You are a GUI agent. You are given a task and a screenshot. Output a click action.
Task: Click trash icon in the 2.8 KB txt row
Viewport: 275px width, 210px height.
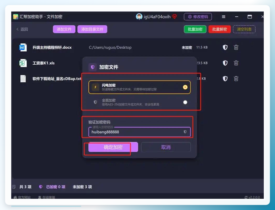236,78
